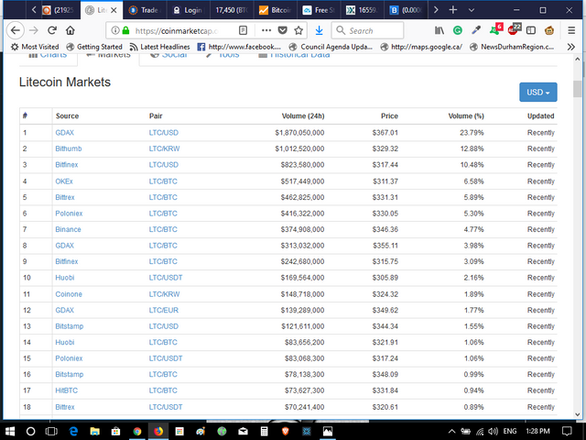Open the Latest Headlines bookmark
This screenshot has width=586, height=440.
[x=159, y=47]
